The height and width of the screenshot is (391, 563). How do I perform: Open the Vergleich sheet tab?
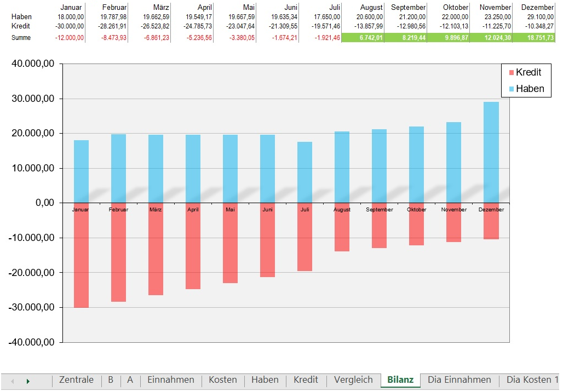pos(353,380)
